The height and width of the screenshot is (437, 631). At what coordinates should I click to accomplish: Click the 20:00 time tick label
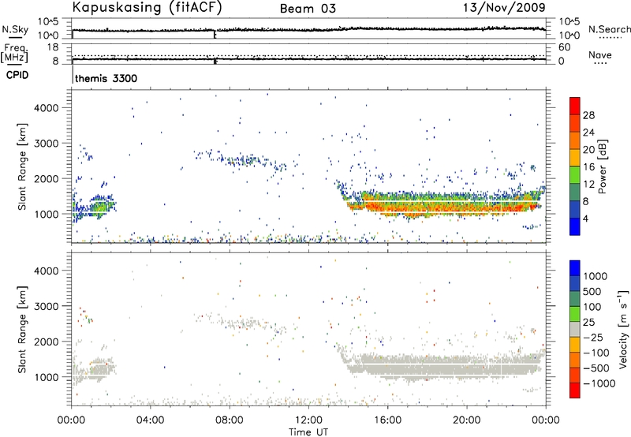(467, 420)
